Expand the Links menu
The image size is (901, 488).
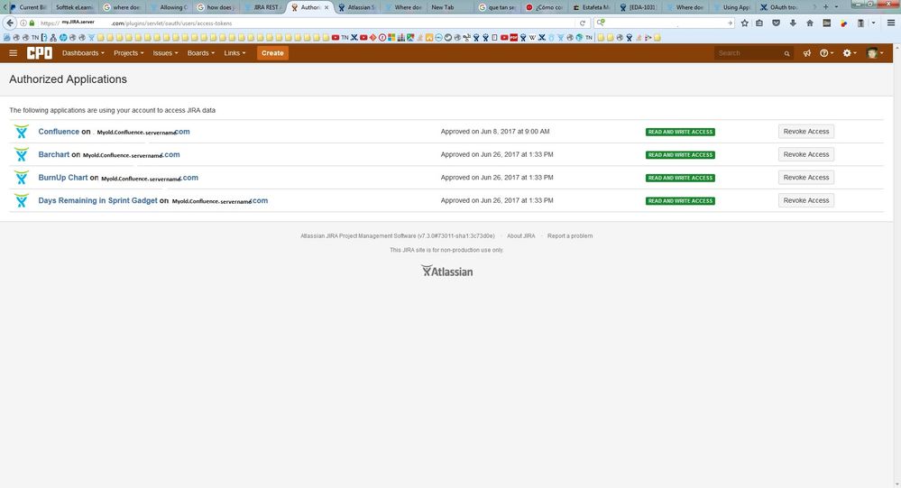pyautogui.click(x=234, y=53)
